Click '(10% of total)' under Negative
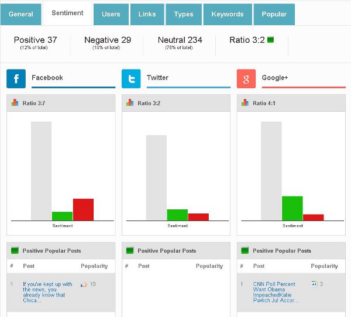351x317 pixels. [x=106, y=47]
